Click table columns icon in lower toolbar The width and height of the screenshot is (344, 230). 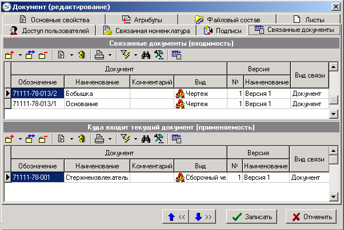click(x=177, y=138)
